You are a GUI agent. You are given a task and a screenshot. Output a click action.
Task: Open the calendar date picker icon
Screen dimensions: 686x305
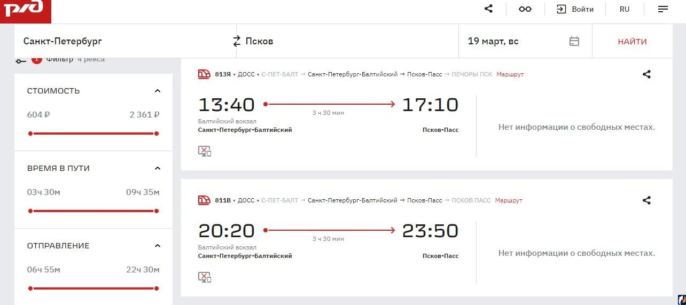(x=574, y=41)
